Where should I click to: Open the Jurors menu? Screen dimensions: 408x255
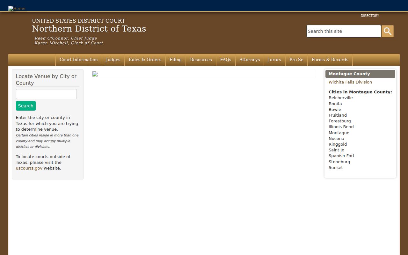(x=274, y=60)
